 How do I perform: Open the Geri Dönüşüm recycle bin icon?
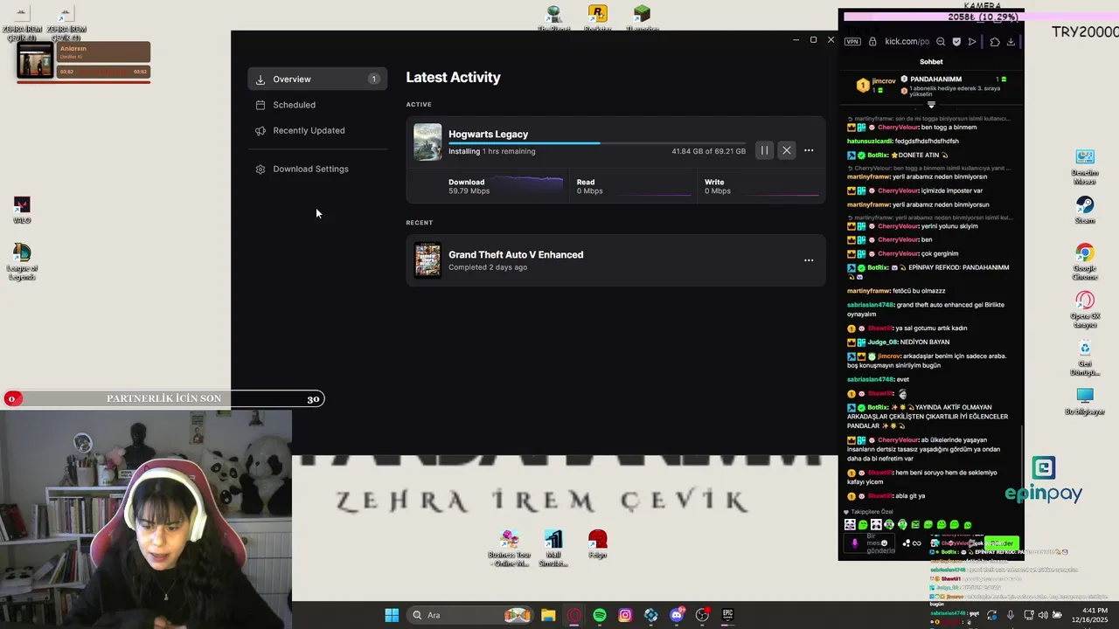pyautogui.click(x=1085, y=358)
